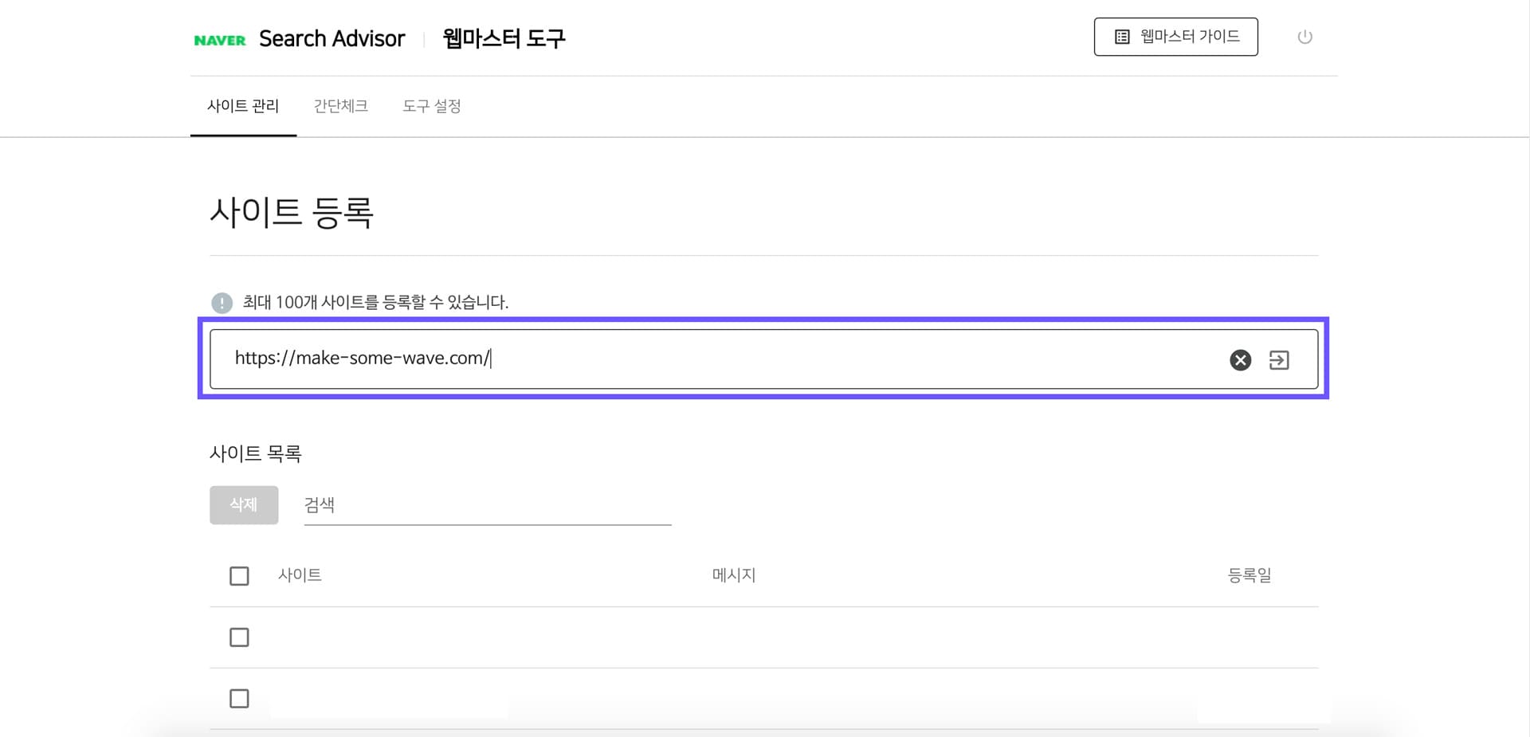
Task: Click the 삭제 delete button
Action: [x=244, y=504]
